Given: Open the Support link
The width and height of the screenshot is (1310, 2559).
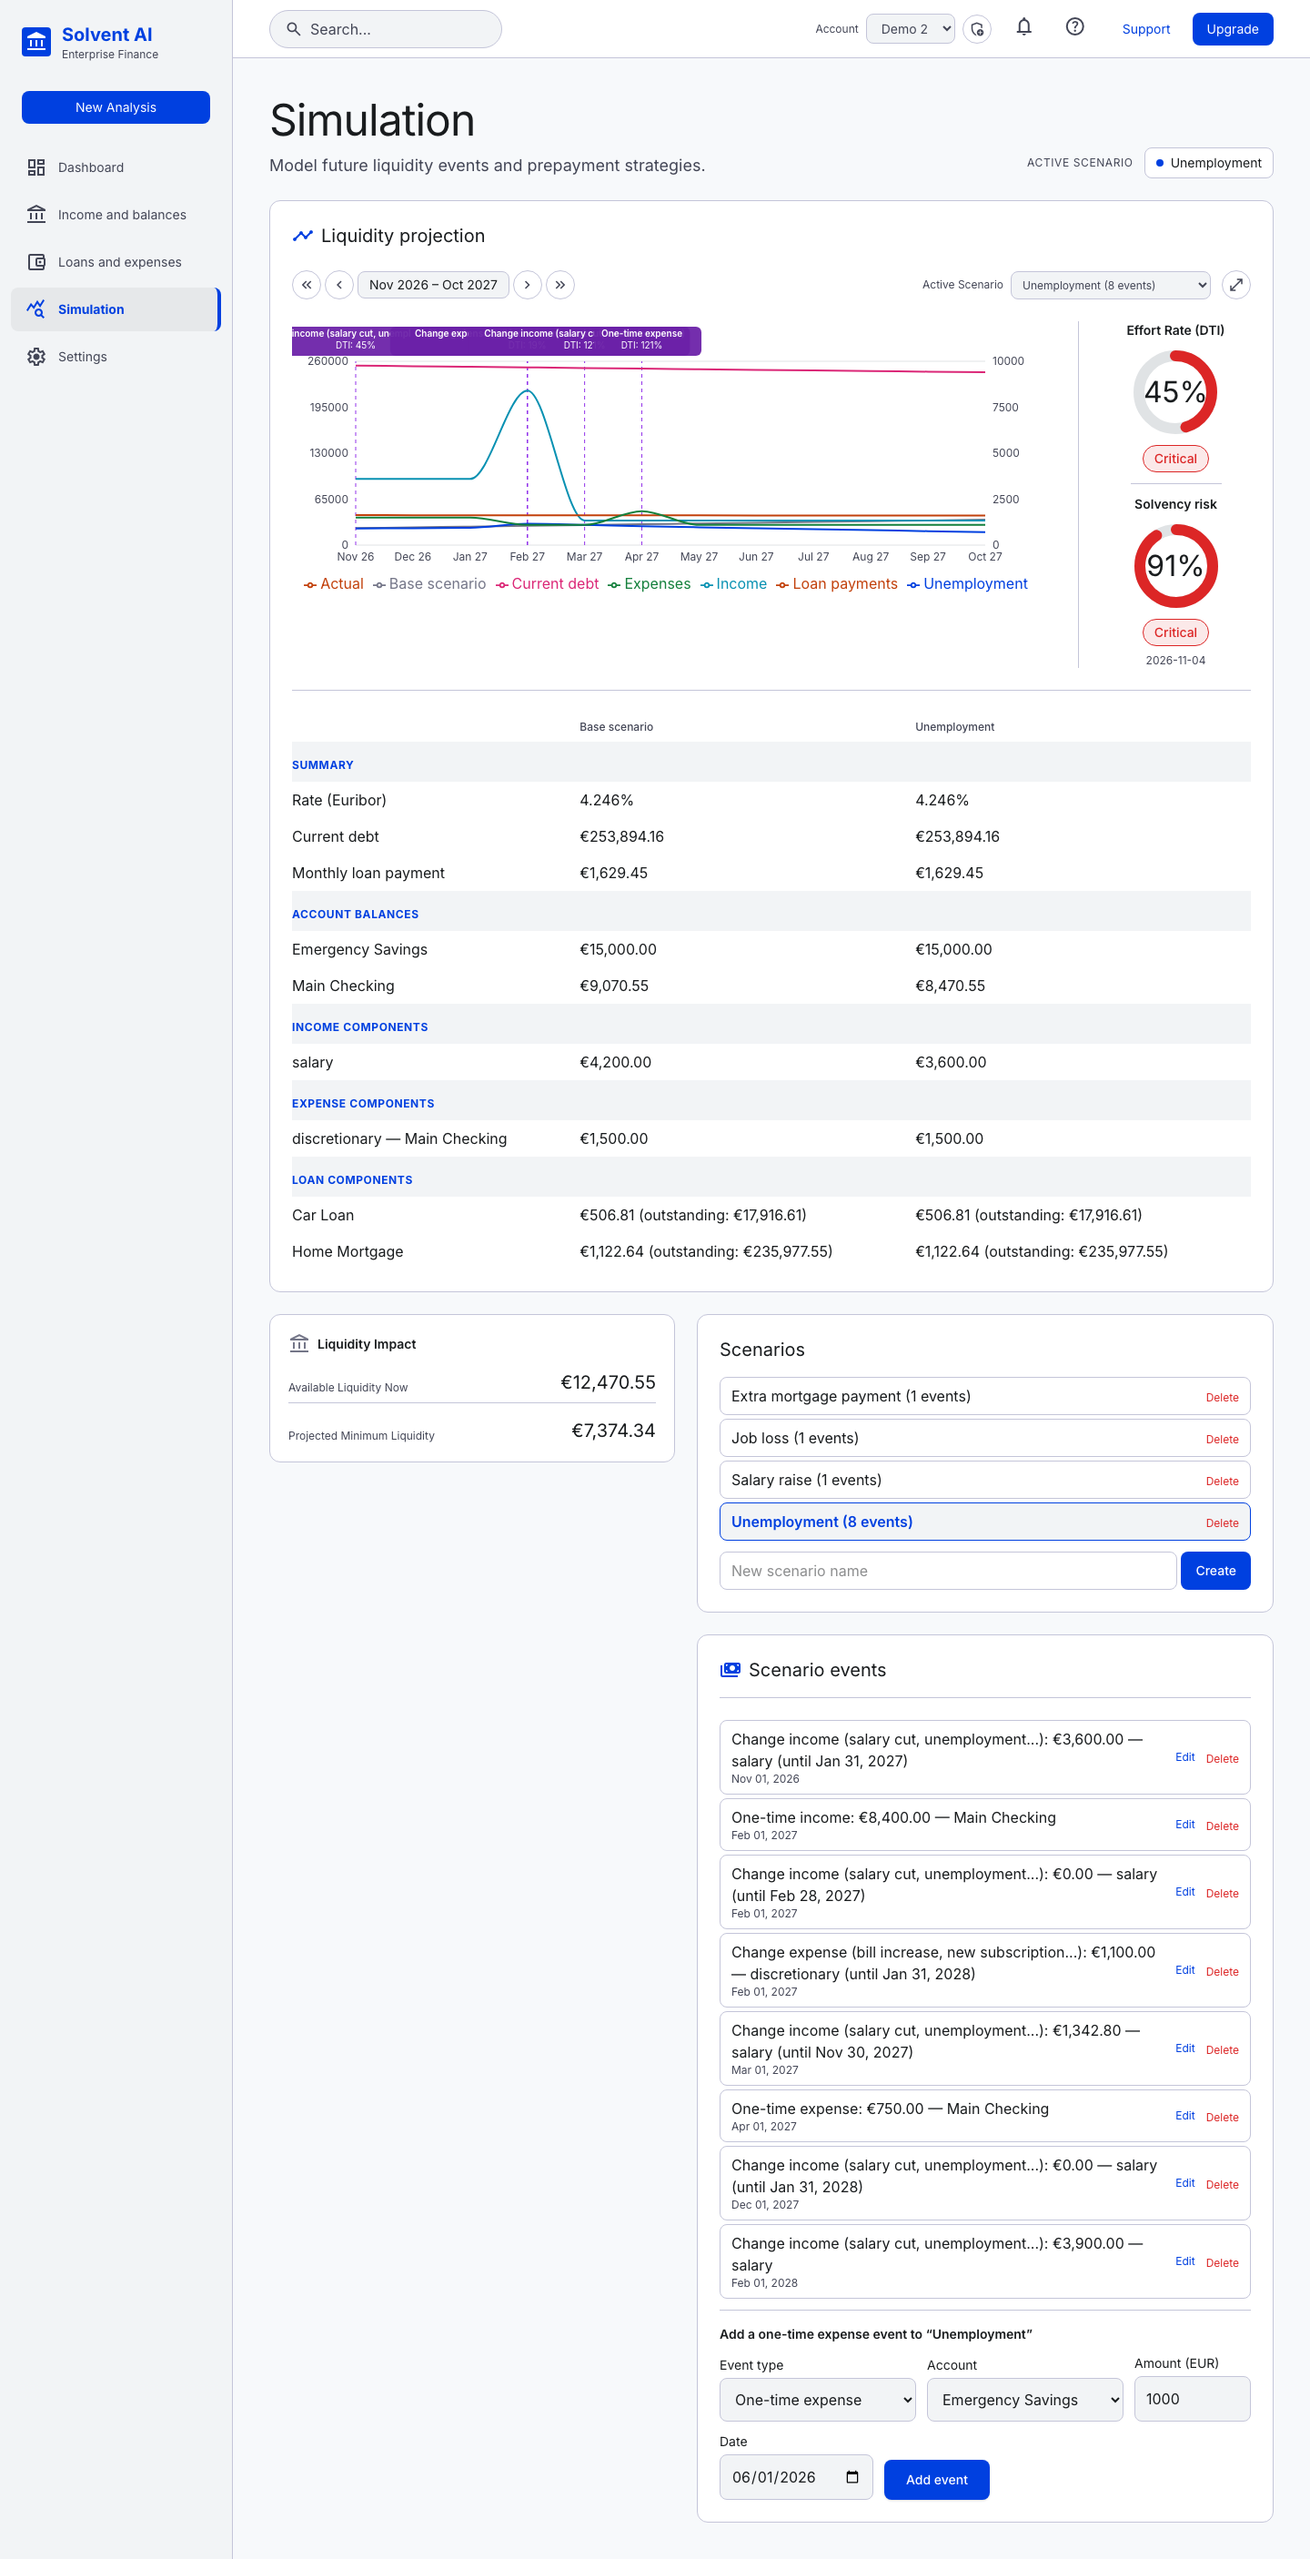Looking at the screenshot, I should (x=1146, y=29).
